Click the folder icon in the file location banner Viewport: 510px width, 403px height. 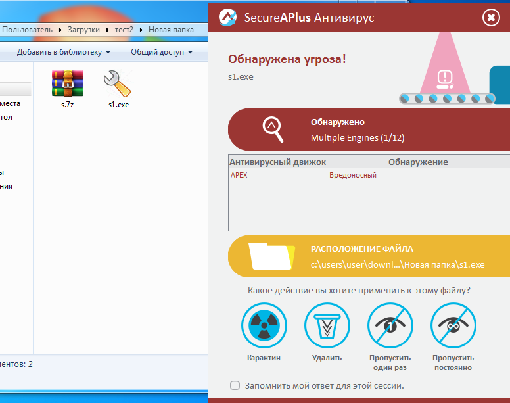click(271, 256)
